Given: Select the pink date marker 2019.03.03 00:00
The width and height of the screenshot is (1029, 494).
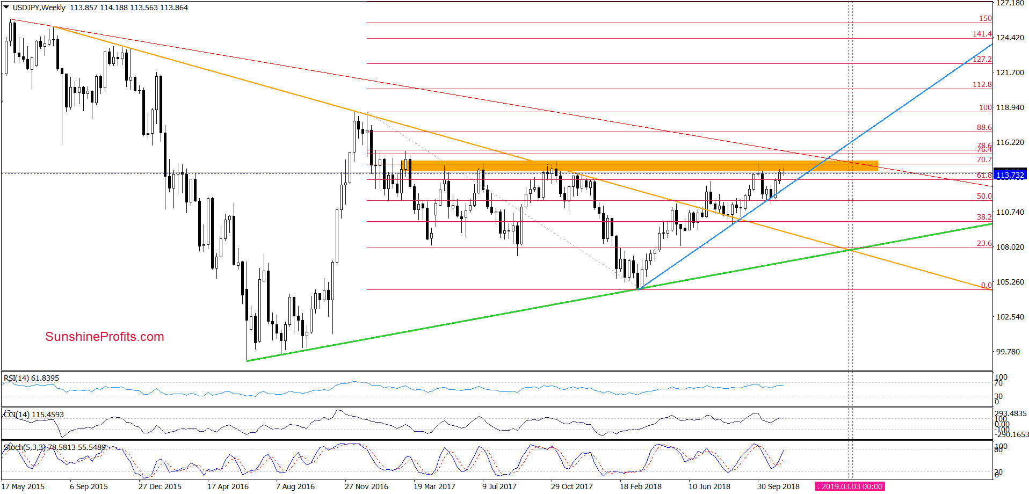Looking at the screenshot, I should 849,486.
